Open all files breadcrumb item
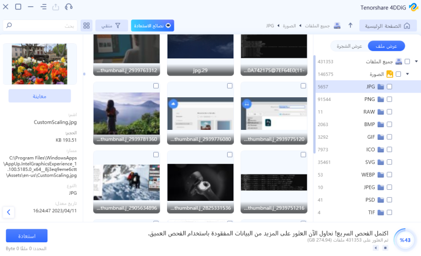Image resolution: width=421 pixels, height=256 pixels. tap(317, 26)
